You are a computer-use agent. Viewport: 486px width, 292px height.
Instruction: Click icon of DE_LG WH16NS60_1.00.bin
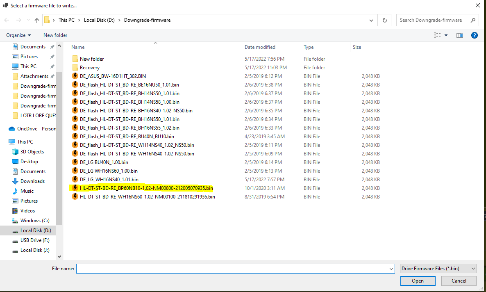coord(75,171)
